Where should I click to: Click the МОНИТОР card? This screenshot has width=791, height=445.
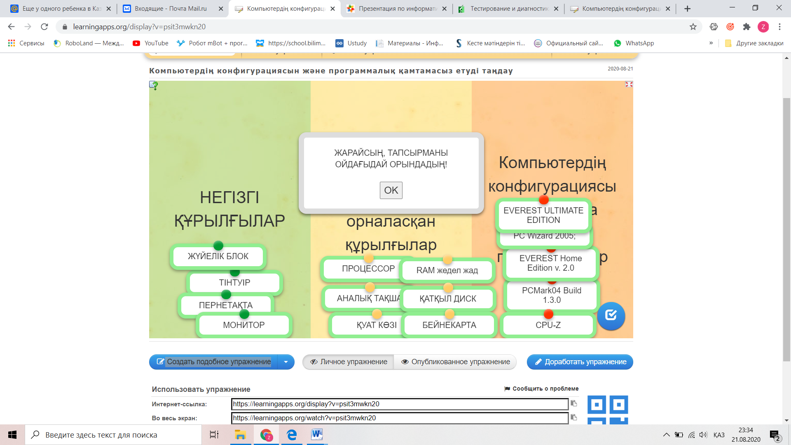click(x=244, y=325)
